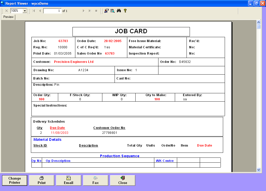Go to the first page icon

(x=33, y=11)
